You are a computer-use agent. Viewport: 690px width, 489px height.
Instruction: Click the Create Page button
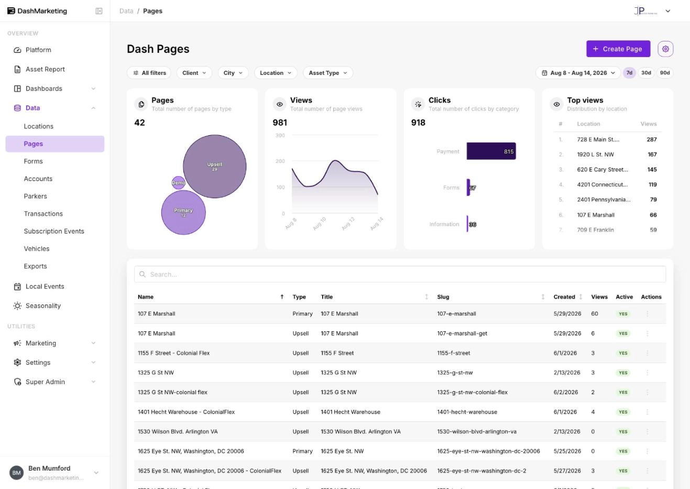click(618, 49)
